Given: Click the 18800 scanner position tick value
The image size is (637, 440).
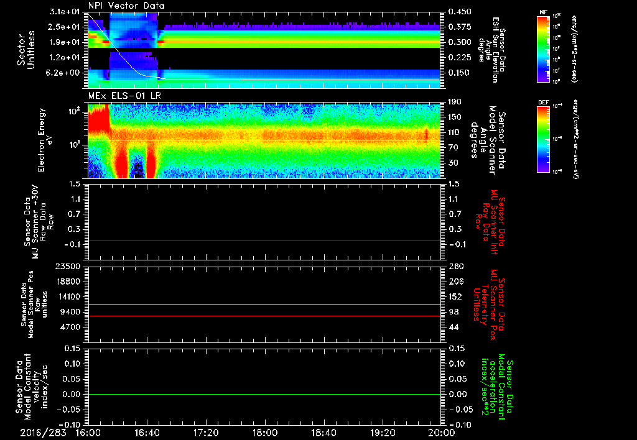Looking at the screenshot, I should coord(68,282).
